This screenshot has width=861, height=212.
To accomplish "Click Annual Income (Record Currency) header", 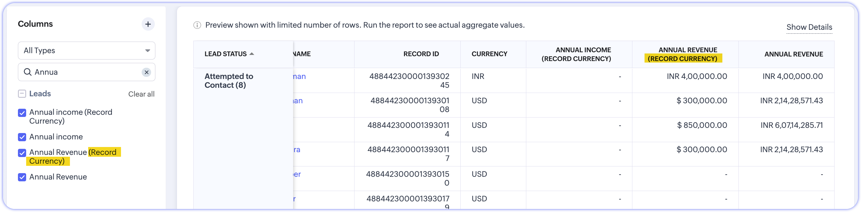I will pos(576,54).
